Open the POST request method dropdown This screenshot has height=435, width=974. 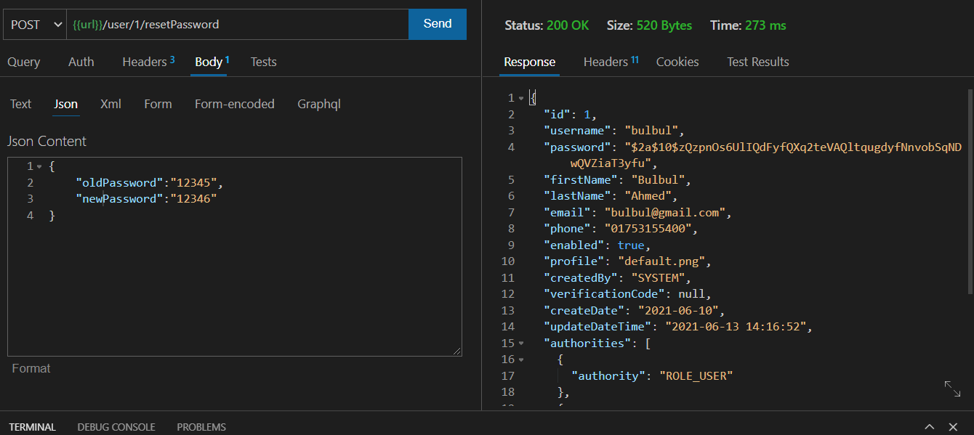(34, 23)
